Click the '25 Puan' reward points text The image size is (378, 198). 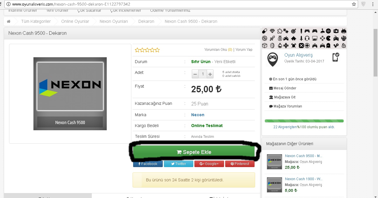(x=200, y=104)
